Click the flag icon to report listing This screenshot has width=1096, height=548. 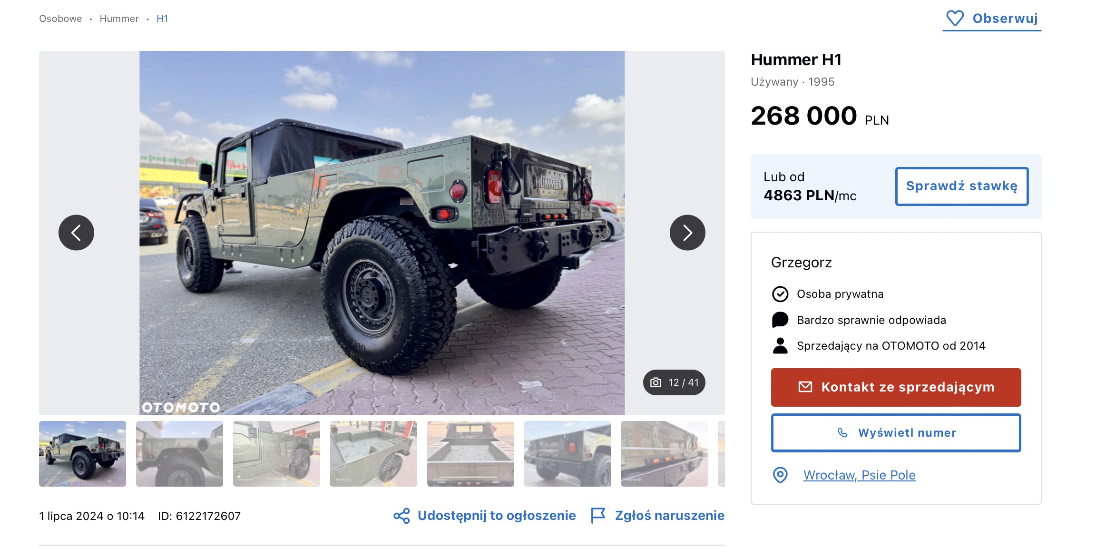click(598, 516)
